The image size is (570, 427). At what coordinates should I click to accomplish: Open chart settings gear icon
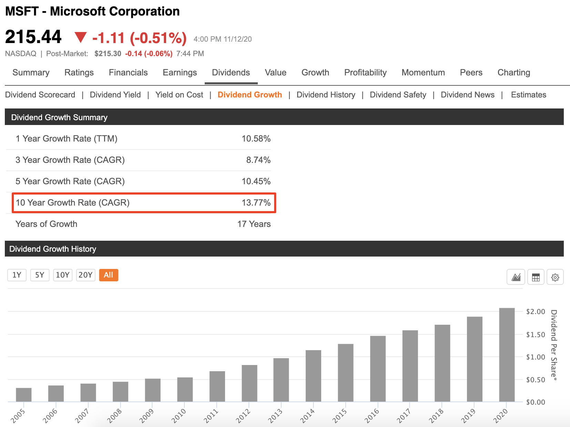[x=555, y=277]
